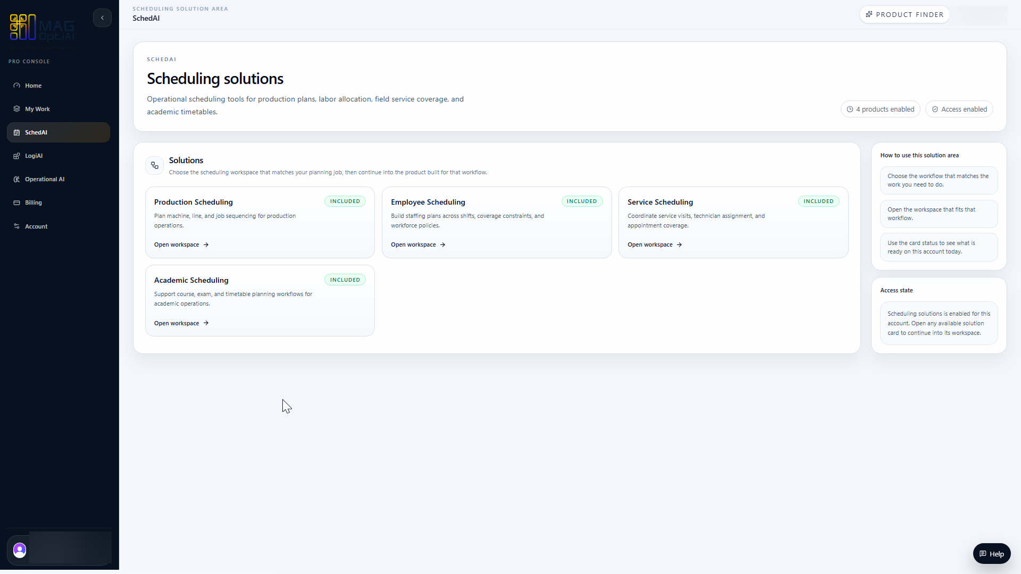Select SchedAI in the sidebar
Screen dimensions: 1021x574
pyautogui.click(x=58, y=132)
